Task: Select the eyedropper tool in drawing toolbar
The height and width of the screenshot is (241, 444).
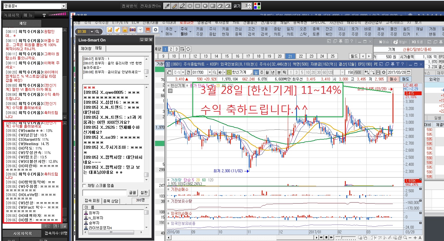Action: tap(167, 6)
